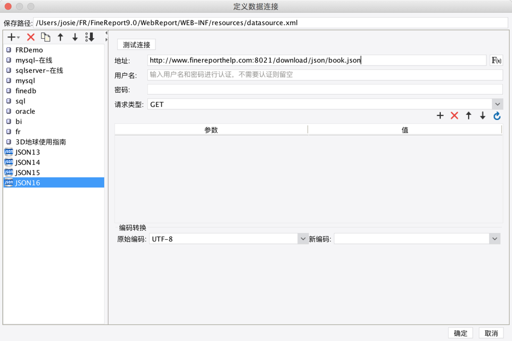
Task: Select the JSON15 connection
Action: point(53,173)
